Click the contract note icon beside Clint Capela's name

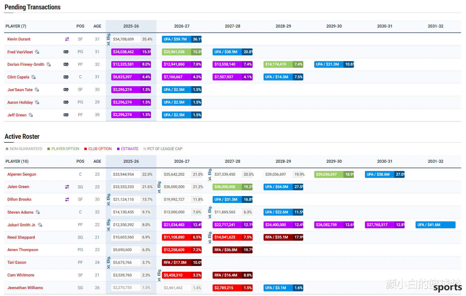pyautogui.click(x=34, y=77)
